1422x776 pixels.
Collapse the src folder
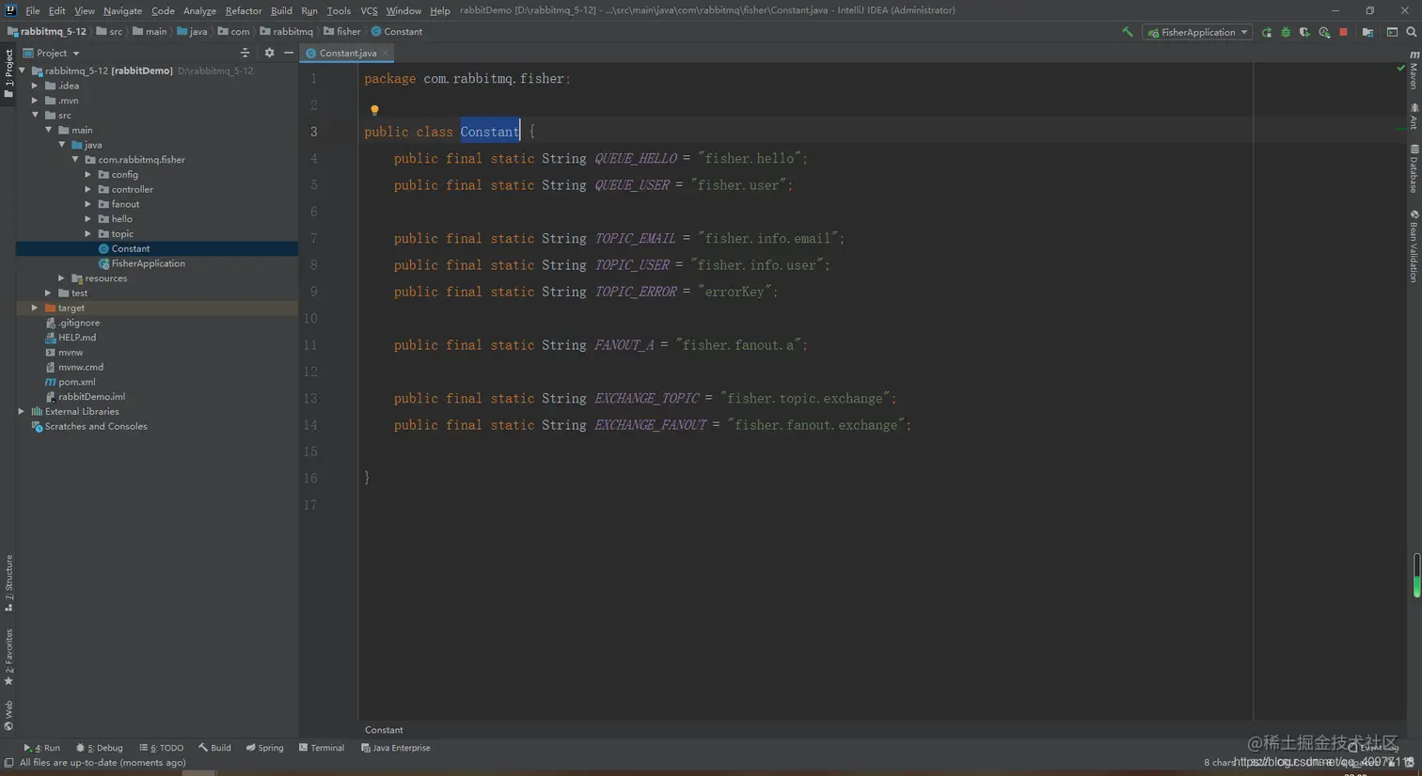(36, 115)
